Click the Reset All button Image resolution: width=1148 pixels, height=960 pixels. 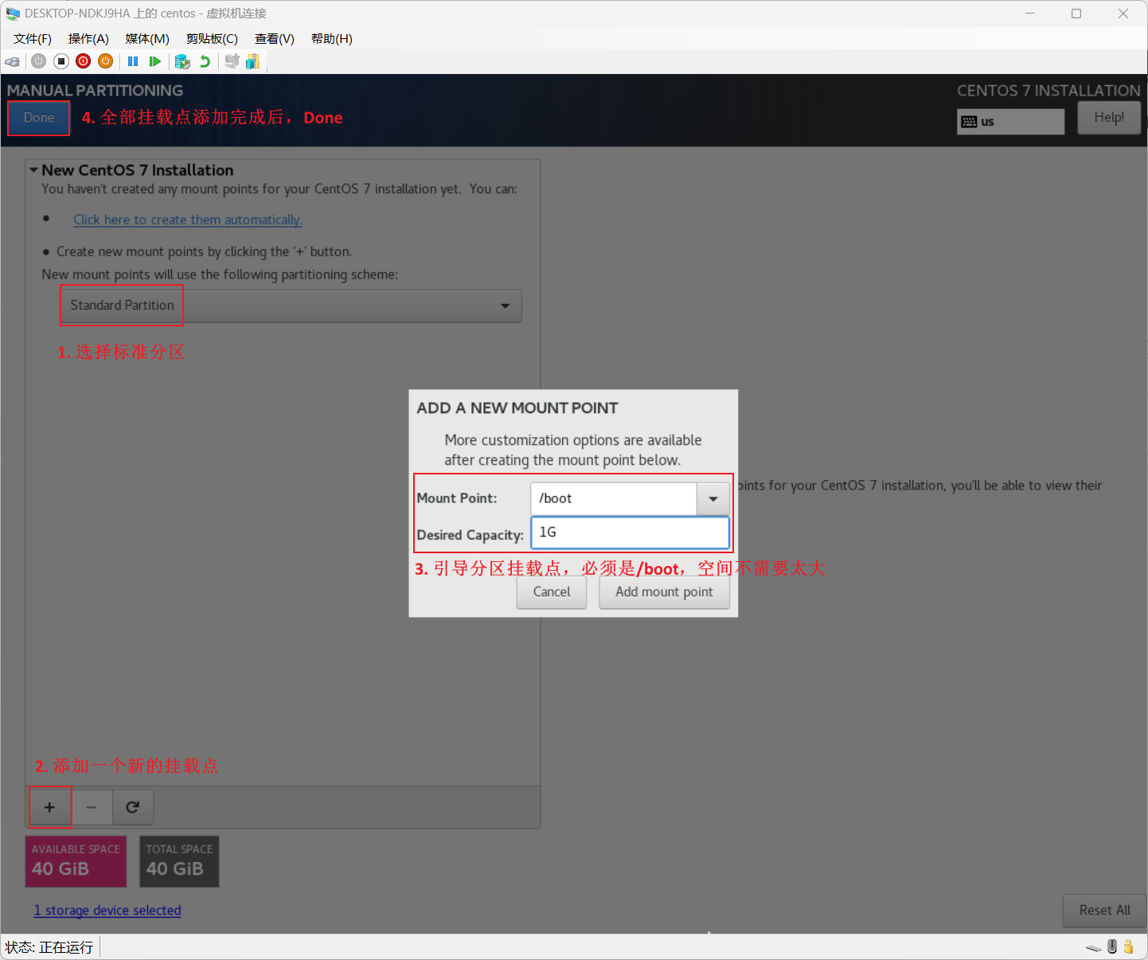click(1104, 911)
